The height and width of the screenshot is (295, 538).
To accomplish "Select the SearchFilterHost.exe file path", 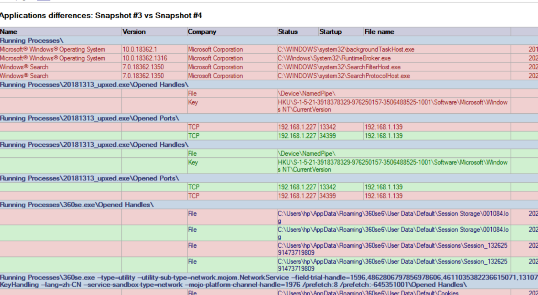I will pos(339,67).
